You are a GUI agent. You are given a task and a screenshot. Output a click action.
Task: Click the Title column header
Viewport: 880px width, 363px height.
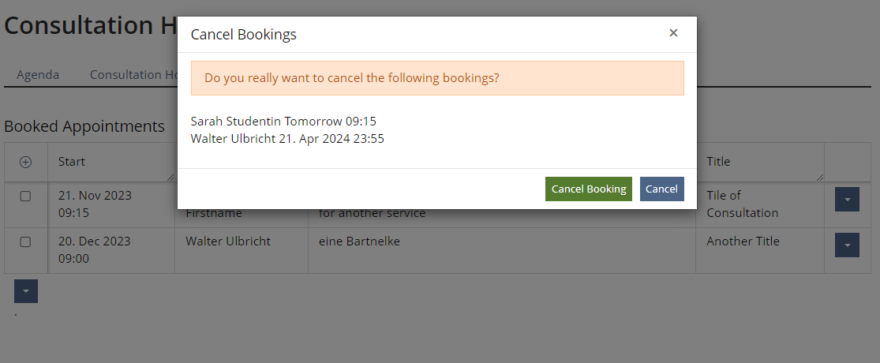click(718, 162)
